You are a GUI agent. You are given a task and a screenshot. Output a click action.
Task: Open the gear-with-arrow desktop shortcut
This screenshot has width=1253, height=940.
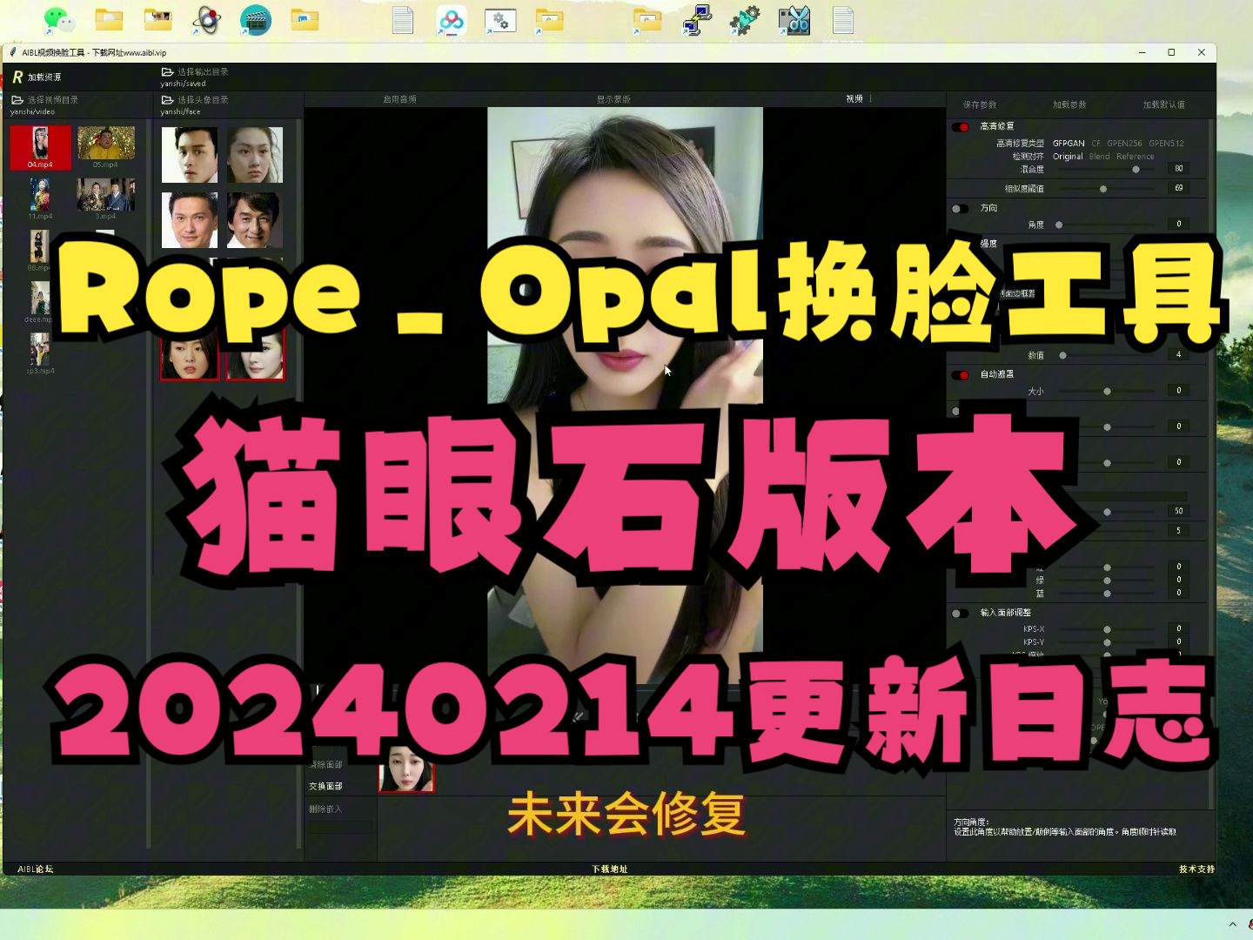745,20
